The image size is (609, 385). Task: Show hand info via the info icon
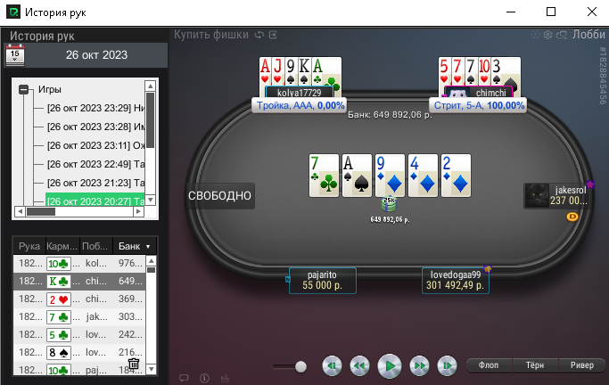point(204,378)
